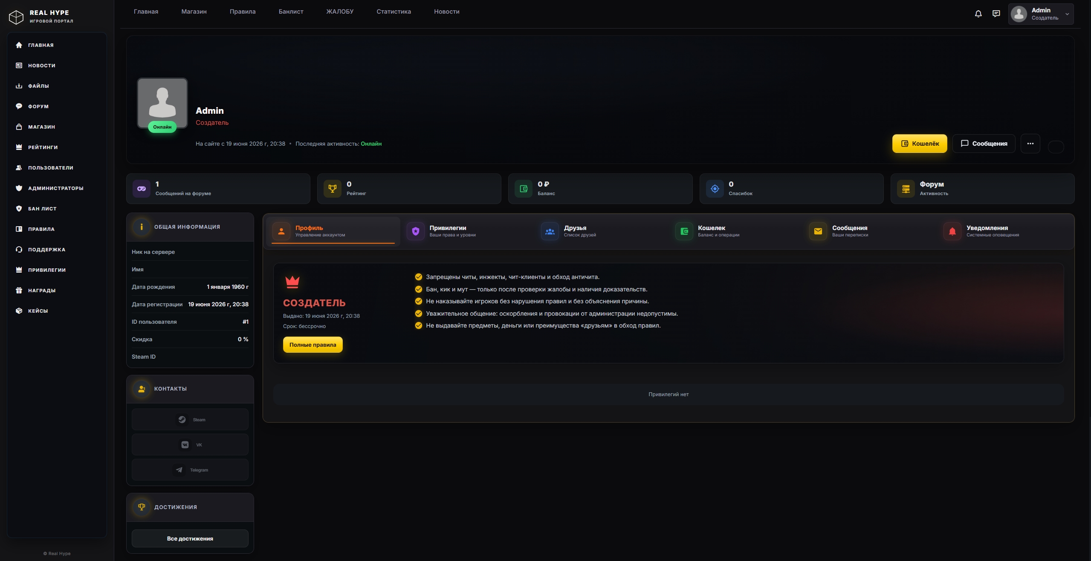The height and width of the screenshot is (561, 1091).
Task: Open notifications via the bell icon
Action: (978, 14)
